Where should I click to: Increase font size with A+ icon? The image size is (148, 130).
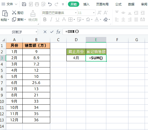[x=99, y=13]
